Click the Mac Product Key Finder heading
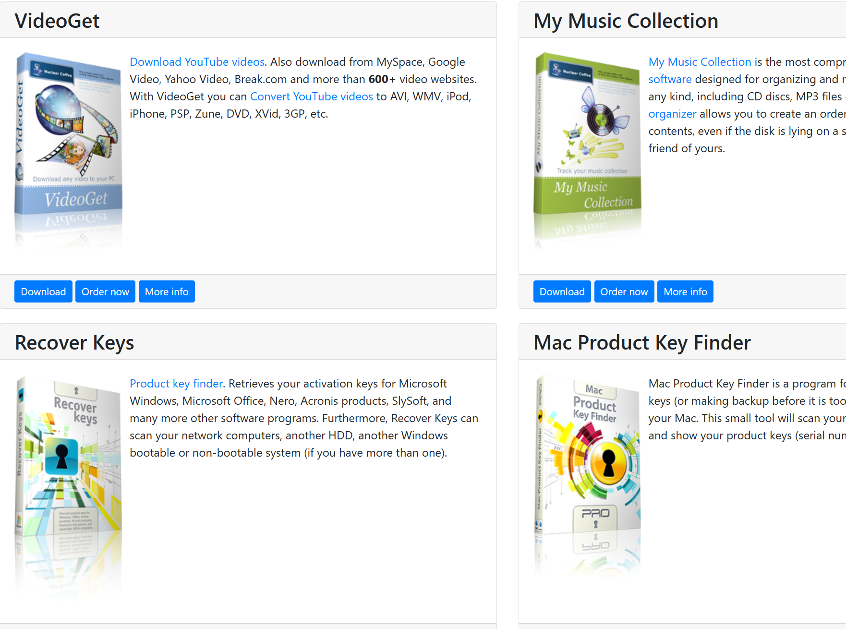The height and width of the screenshot is (629, 846). (642, 342)
